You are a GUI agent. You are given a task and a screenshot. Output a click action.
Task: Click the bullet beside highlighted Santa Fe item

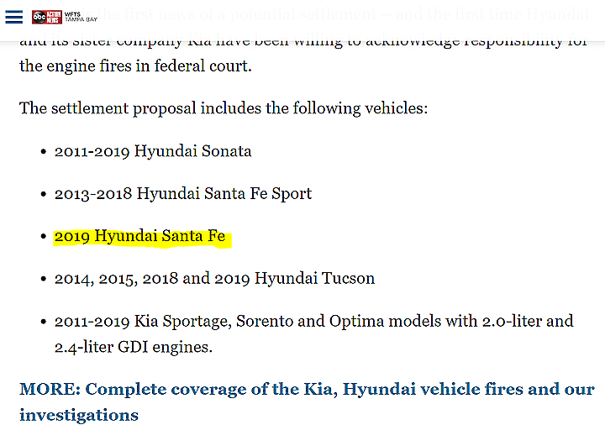pyautogui.click(x=44, y=236)
